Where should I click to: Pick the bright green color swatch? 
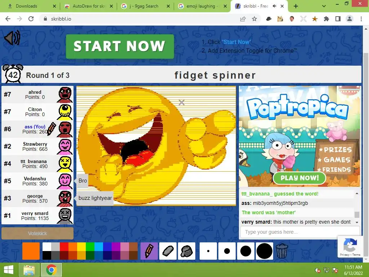(x=90, y=247)
